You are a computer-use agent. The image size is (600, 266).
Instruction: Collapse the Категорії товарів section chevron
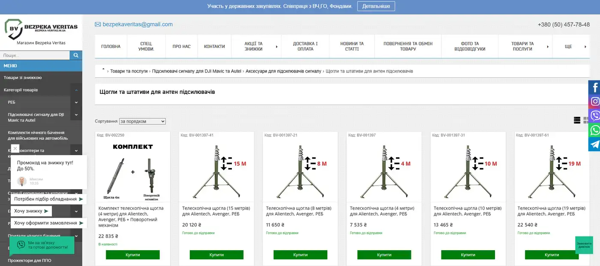click(76, 90)
